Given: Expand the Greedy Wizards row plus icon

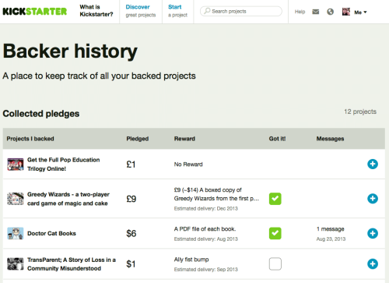Looking at the screenshot, I should 373,199.
